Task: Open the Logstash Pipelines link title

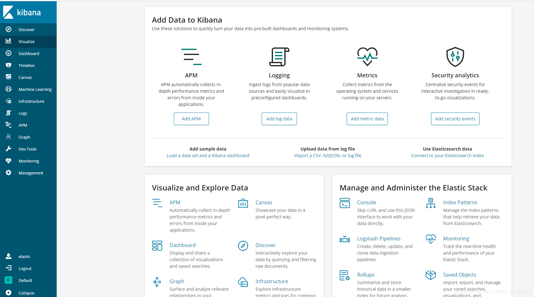Action: 379,239
